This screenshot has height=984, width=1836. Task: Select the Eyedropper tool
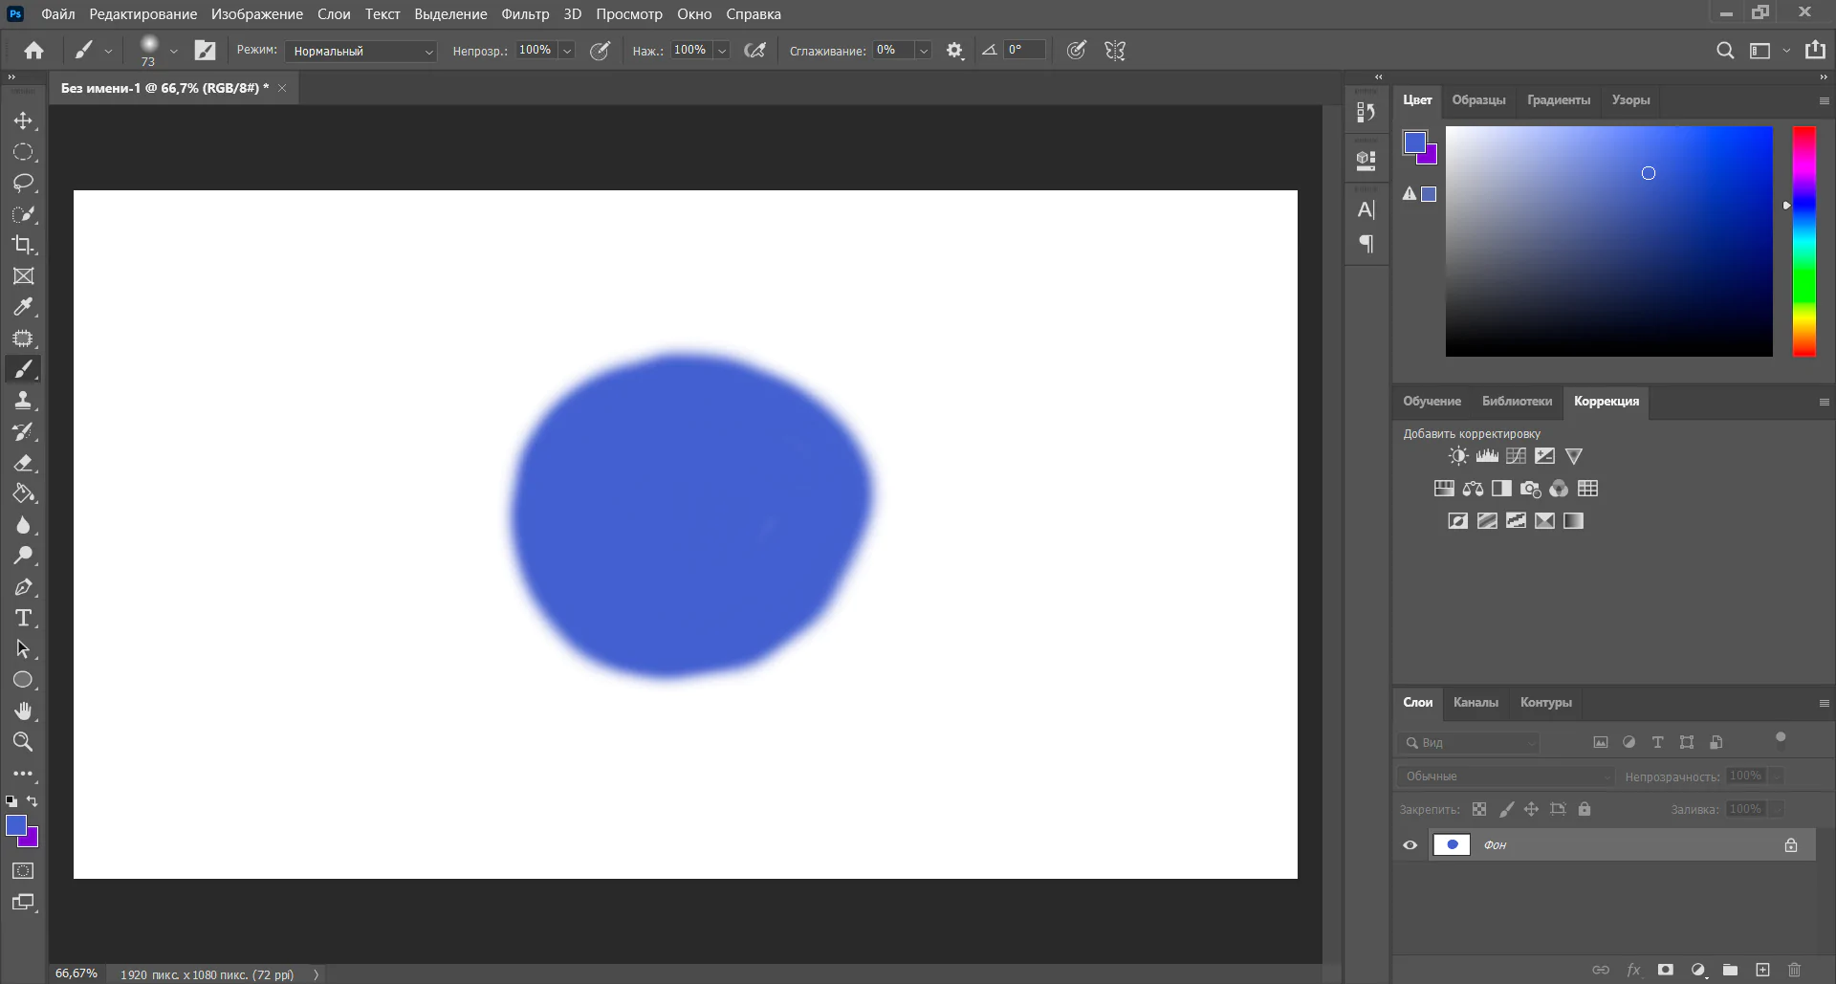tap(23, 307)
